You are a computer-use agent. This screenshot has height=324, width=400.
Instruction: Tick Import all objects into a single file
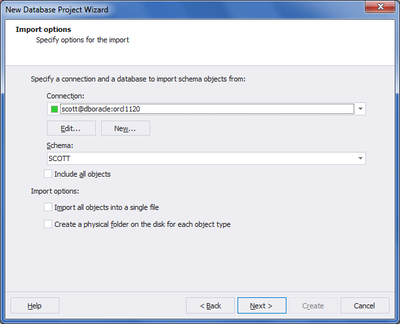tap(48, 207)
